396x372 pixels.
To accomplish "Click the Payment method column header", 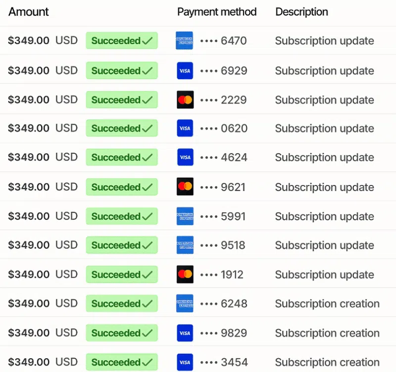I will (217, 12).
